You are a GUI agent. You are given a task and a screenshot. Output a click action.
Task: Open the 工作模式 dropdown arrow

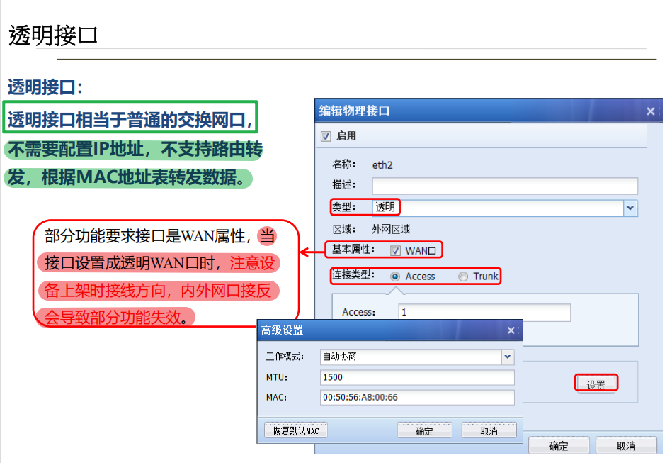508,357
